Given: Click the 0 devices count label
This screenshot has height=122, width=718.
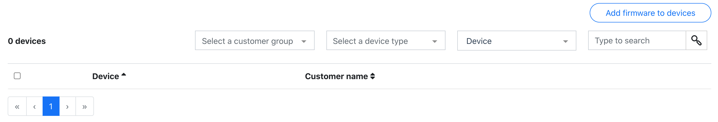Looking at the screenshot, I should point(27,41).
